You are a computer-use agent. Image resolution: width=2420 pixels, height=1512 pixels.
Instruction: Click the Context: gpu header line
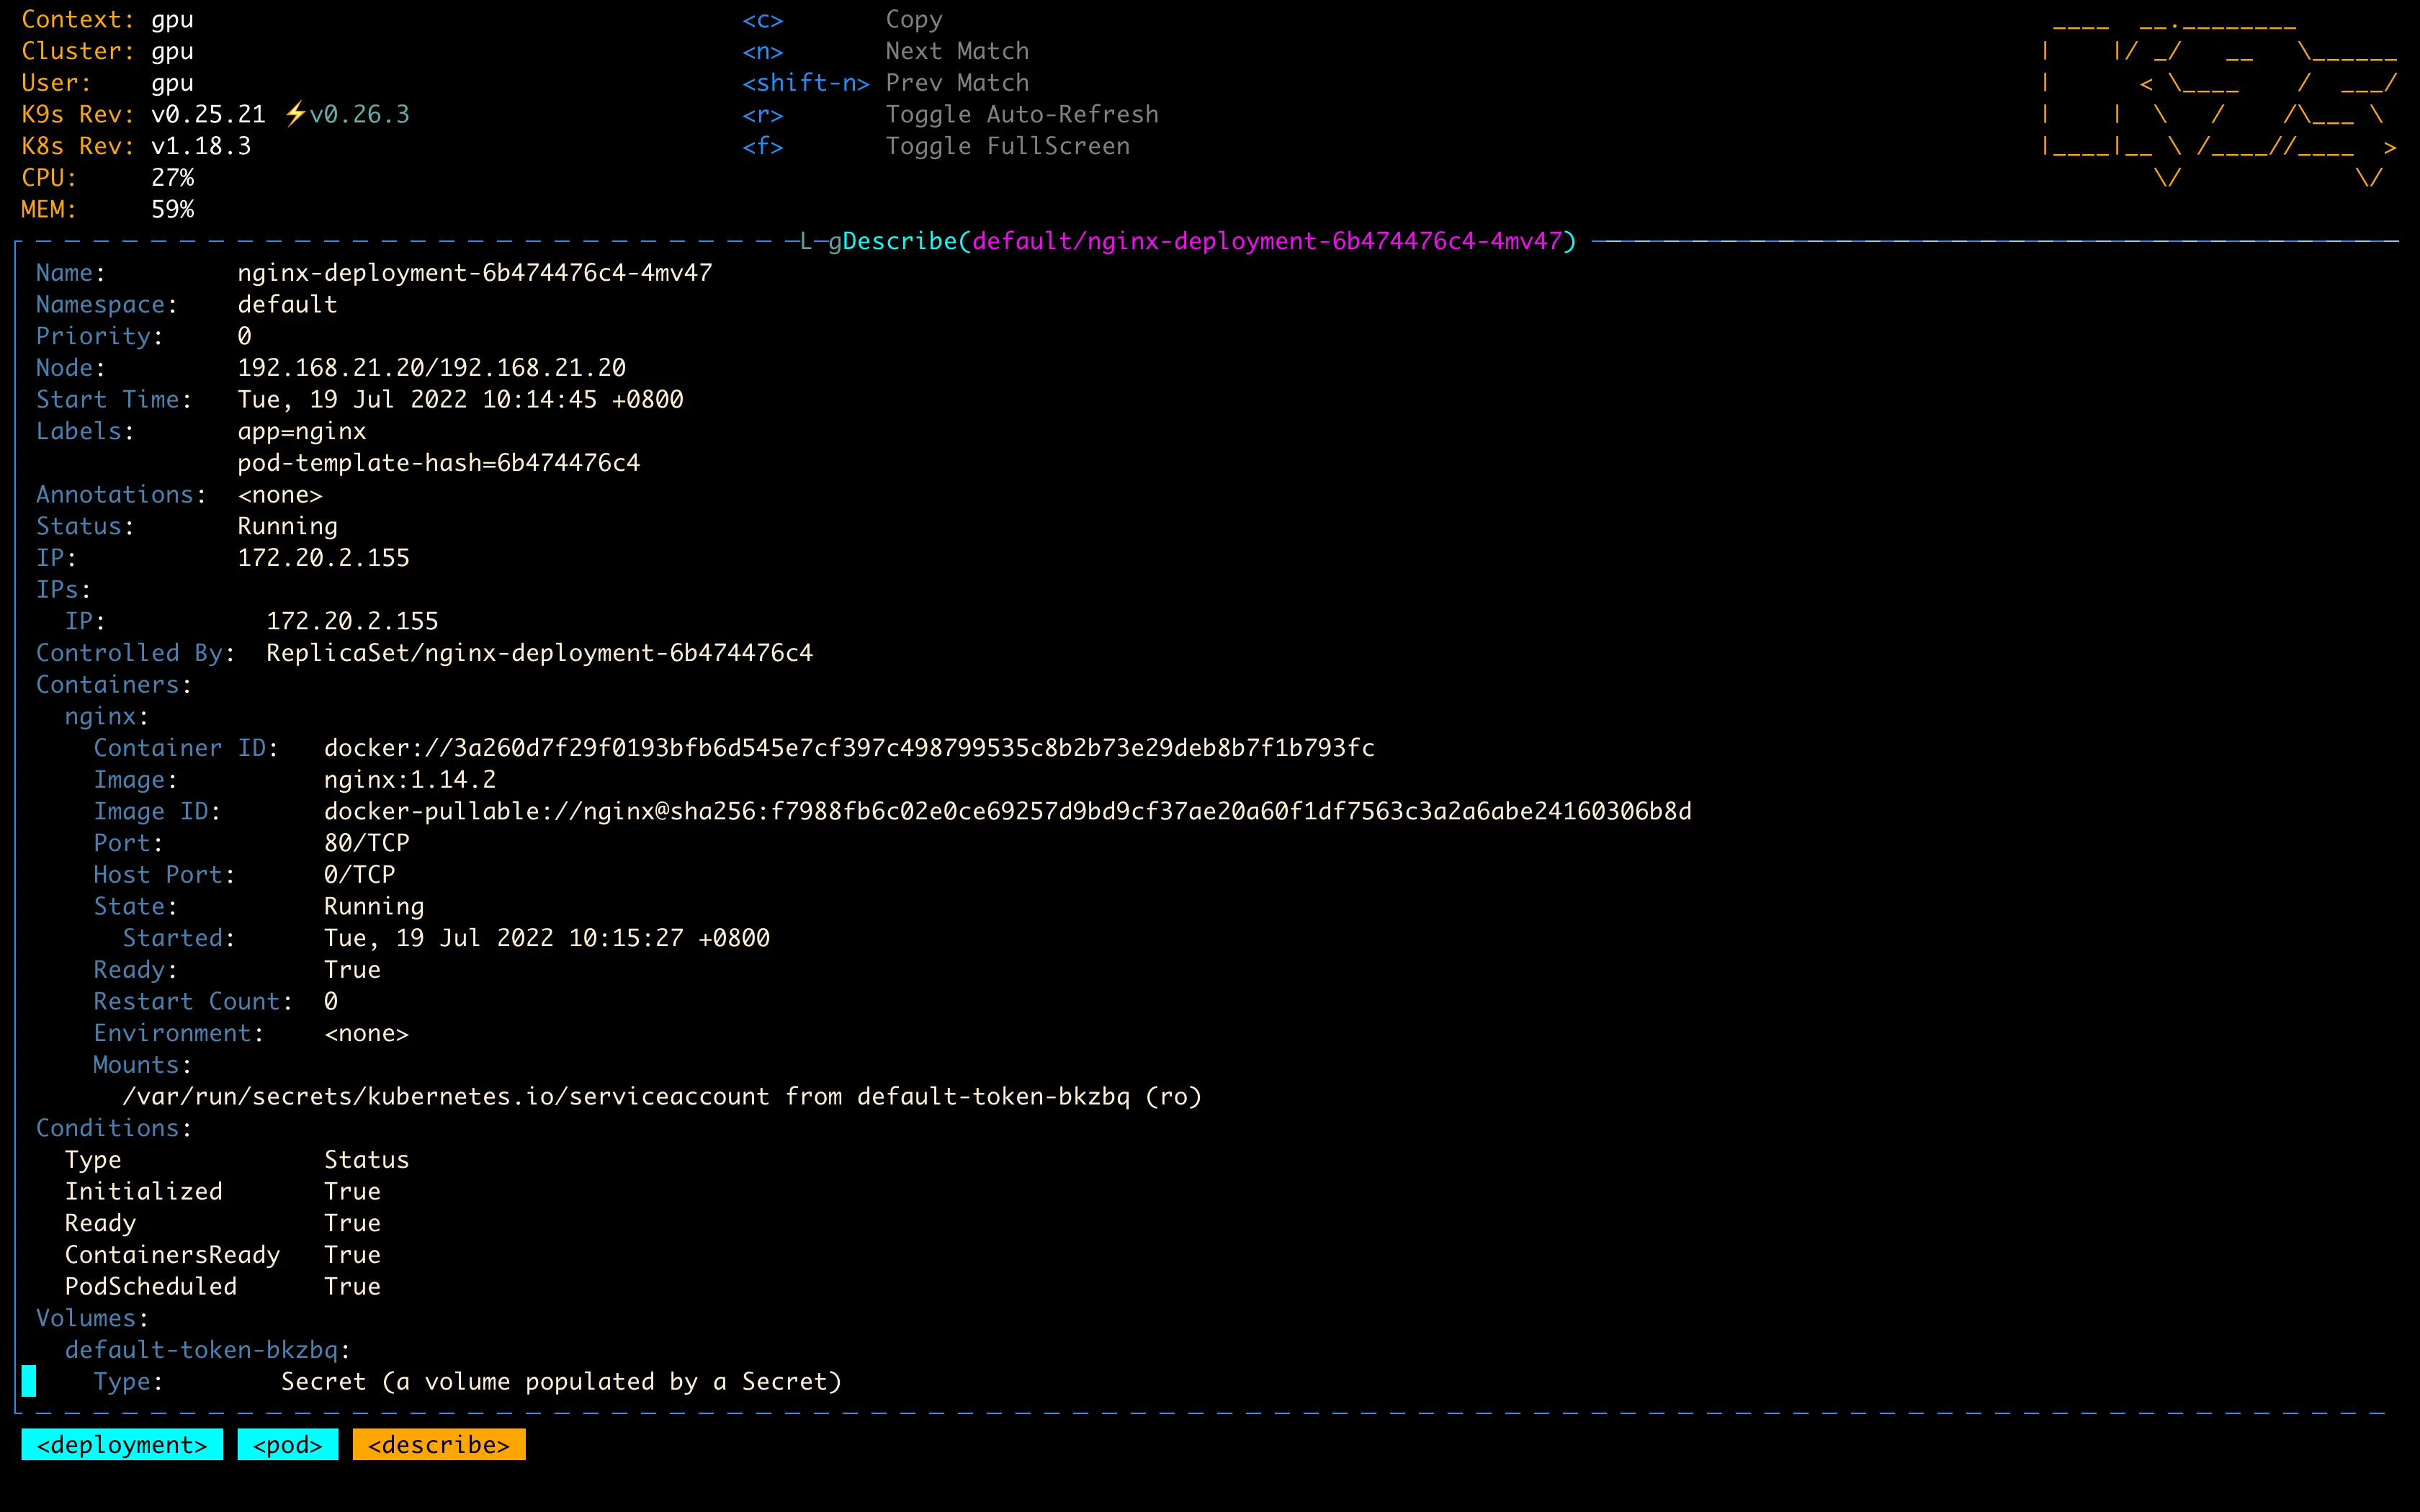coord(108,20)
